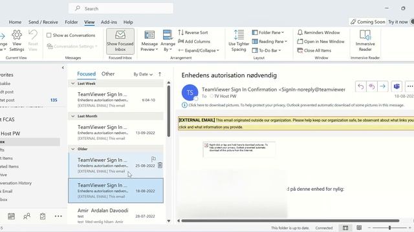Open more navigation options ellipsis

(x=58, y=217)
